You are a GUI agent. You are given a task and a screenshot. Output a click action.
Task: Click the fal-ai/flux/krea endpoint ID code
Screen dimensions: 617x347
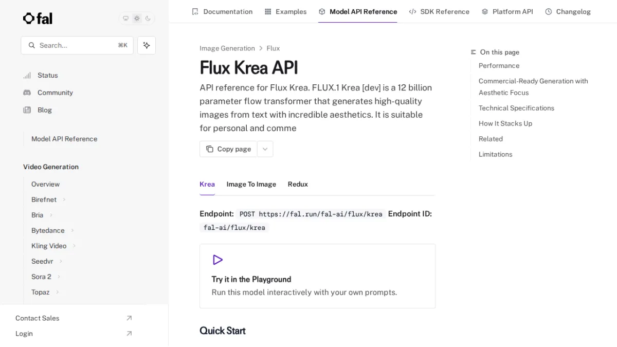(x=234, y=228)
